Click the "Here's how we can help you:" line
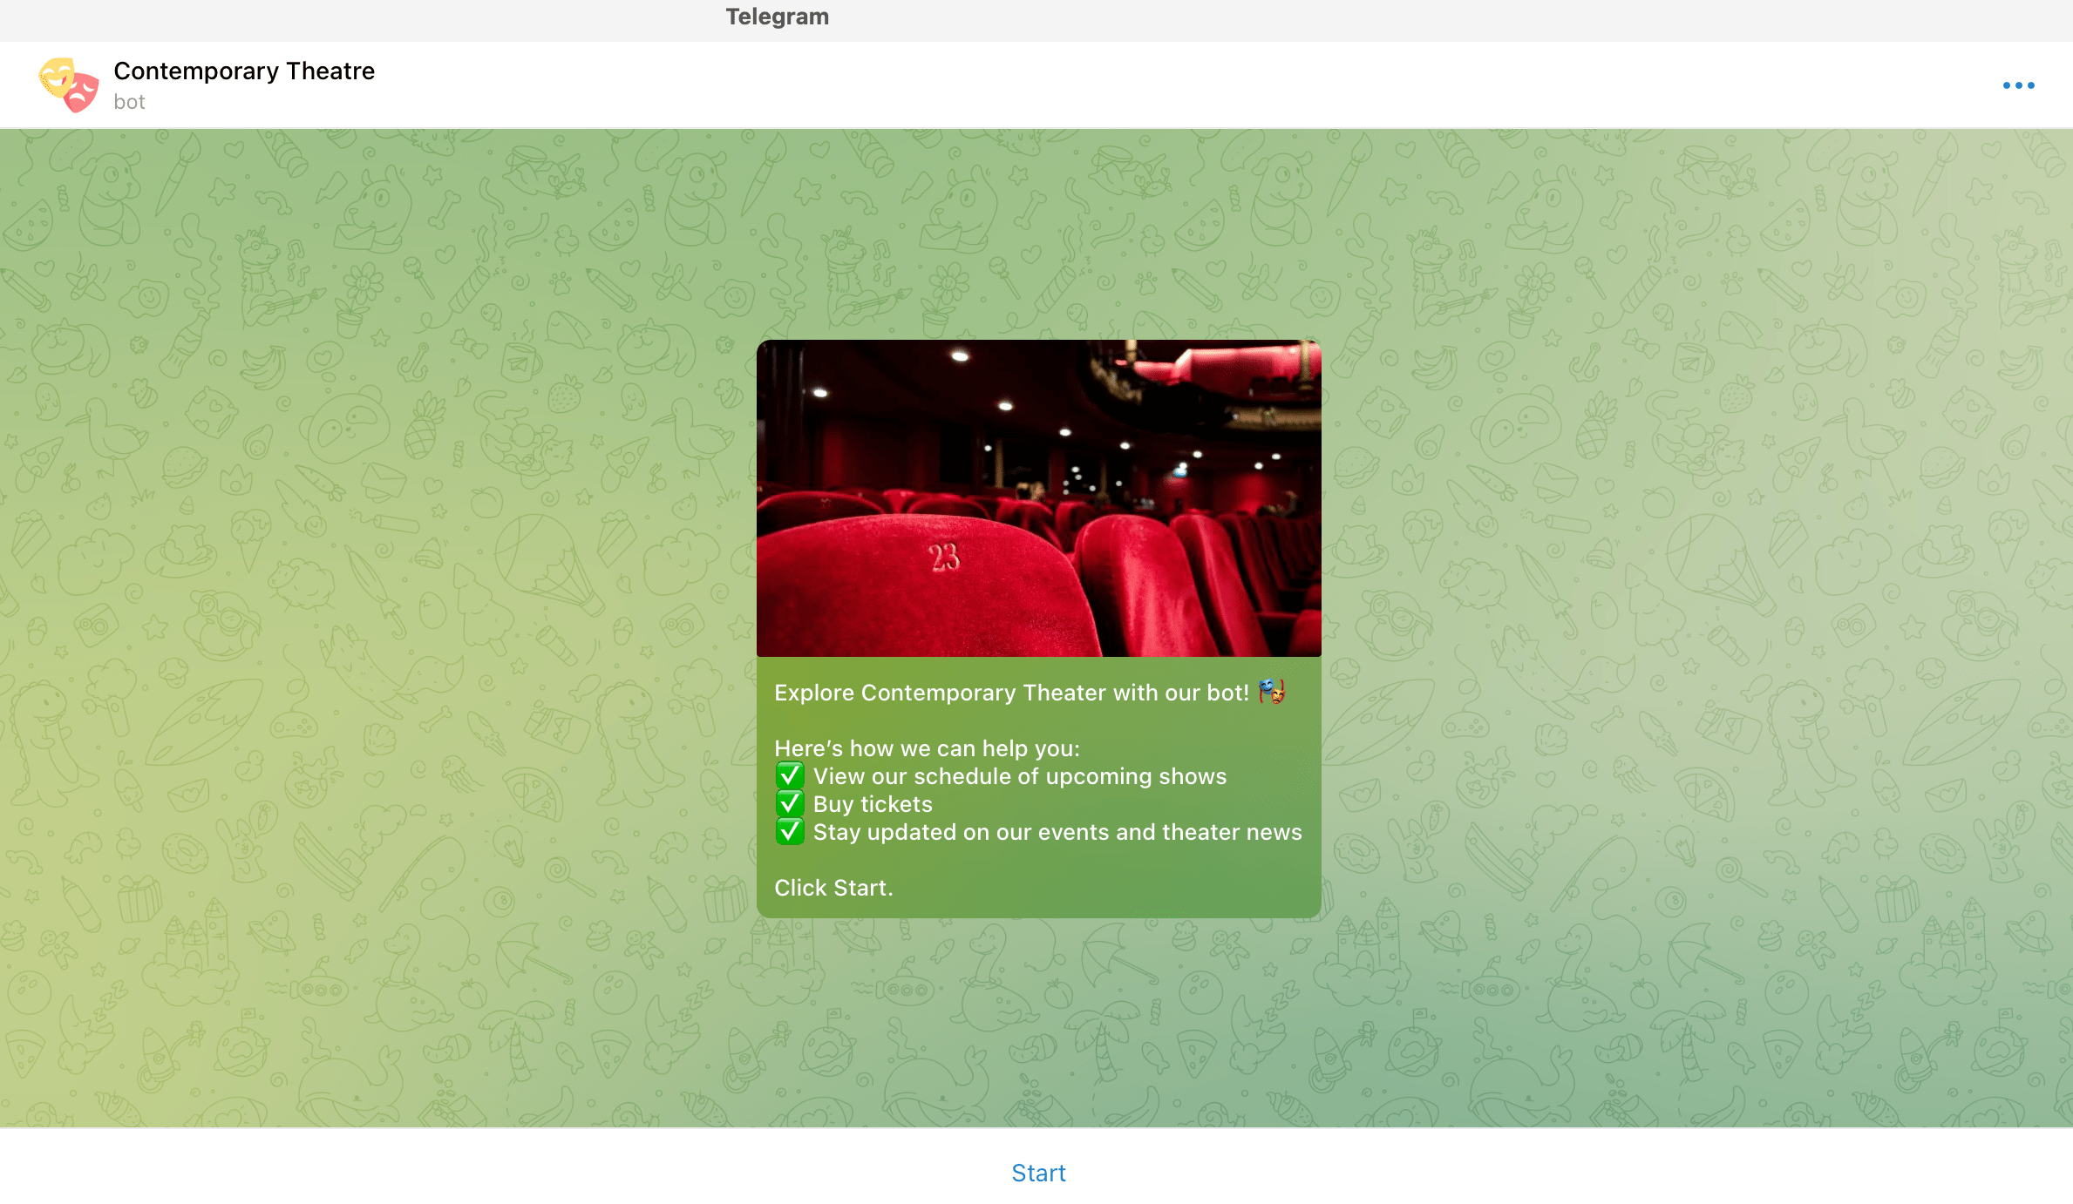2073x1204 pixels. click(927, 748)
